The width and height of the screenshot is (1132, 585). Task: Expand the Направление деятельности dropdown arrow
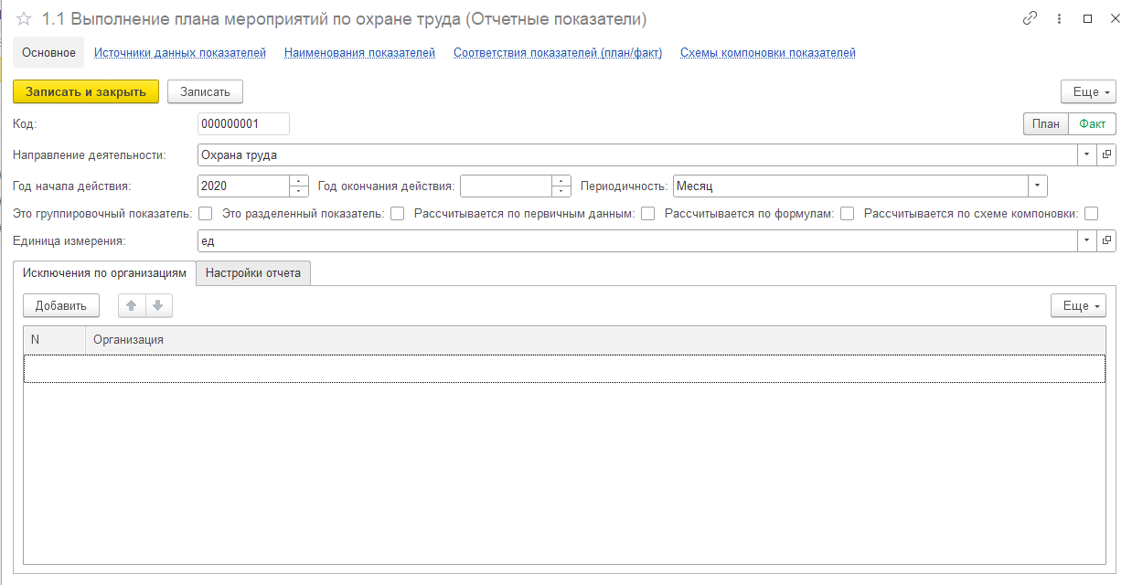click(1086, 155)
